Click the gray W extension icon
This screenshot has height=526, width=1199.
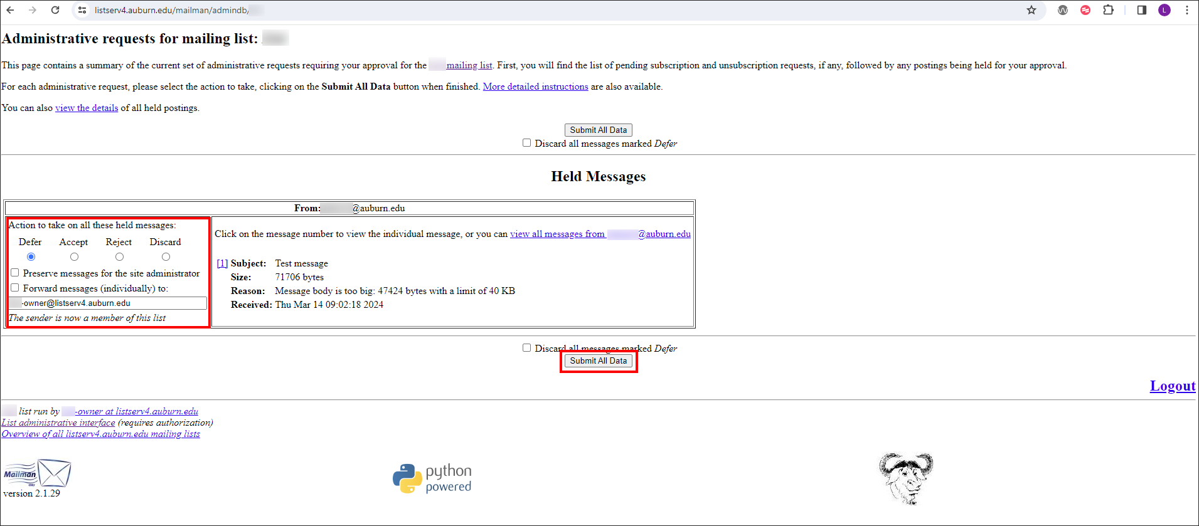tap(1063, 10)
